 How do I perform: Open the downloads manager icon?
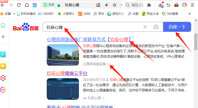161,5
